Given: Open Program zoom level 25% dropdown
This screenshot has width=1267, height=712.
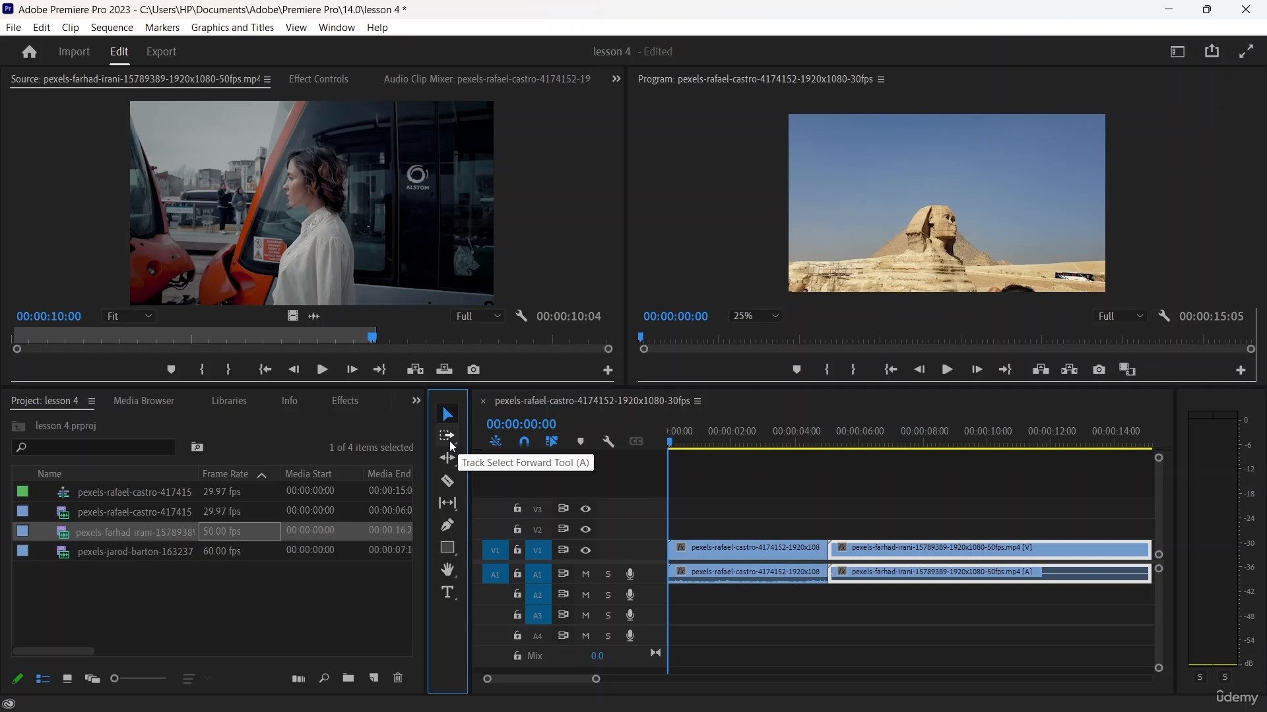Looking at the screenshot, I should click(755, 316).
